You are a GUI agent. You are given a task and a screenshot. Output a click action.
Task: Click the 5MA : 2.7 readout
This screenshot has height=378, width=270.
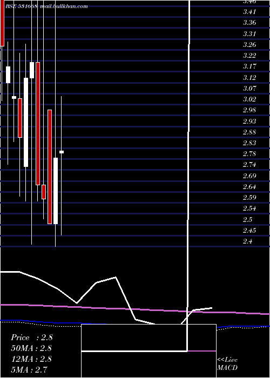(29, 369)
